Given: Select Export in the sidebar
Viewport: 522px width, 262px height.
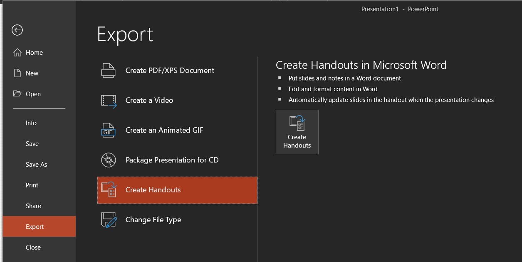Looking at the screenshot, I should [x=35, y=227].
